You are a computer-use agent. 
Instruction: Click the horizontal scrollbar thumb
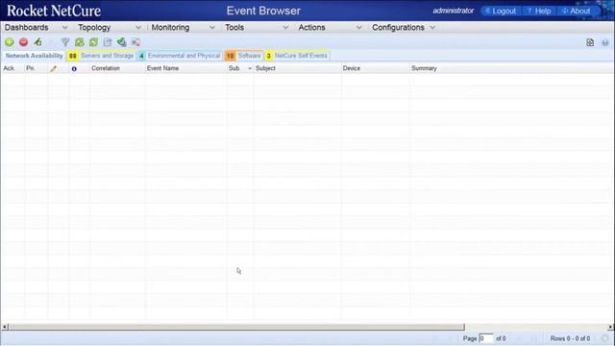(x=236, y=327)
